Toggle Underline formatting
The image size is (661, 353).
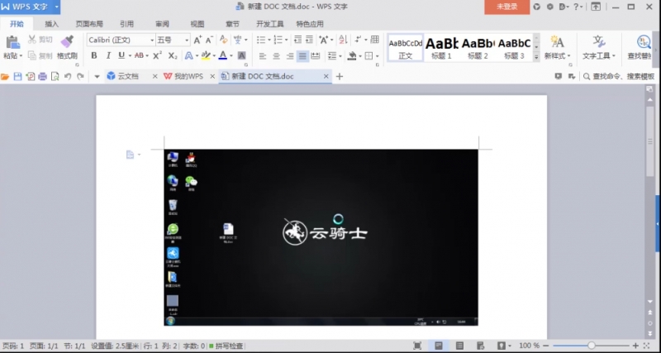(x=121, y=55)
